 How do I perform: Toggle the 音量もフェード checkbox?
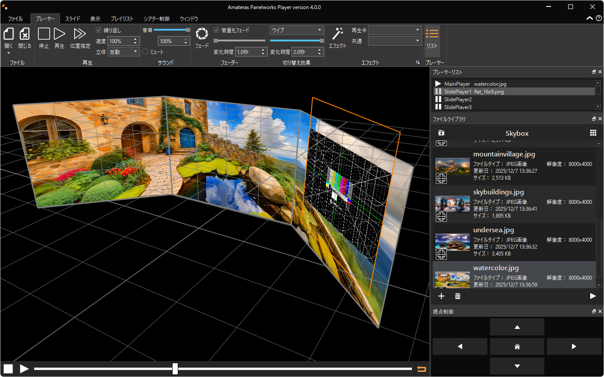click(216, 30)
